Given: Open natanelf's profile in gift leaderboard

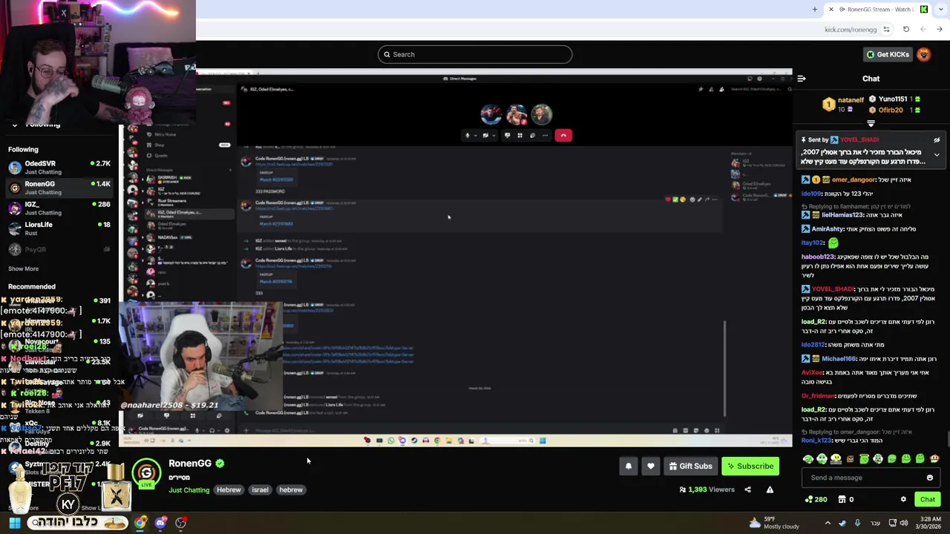Looking at the screenshot, I should point(851,99).
